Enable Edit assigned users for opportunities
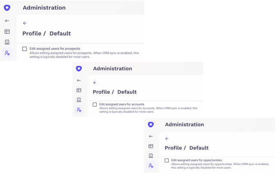Viewport: 276px width, 175px height. click(166, 160)
